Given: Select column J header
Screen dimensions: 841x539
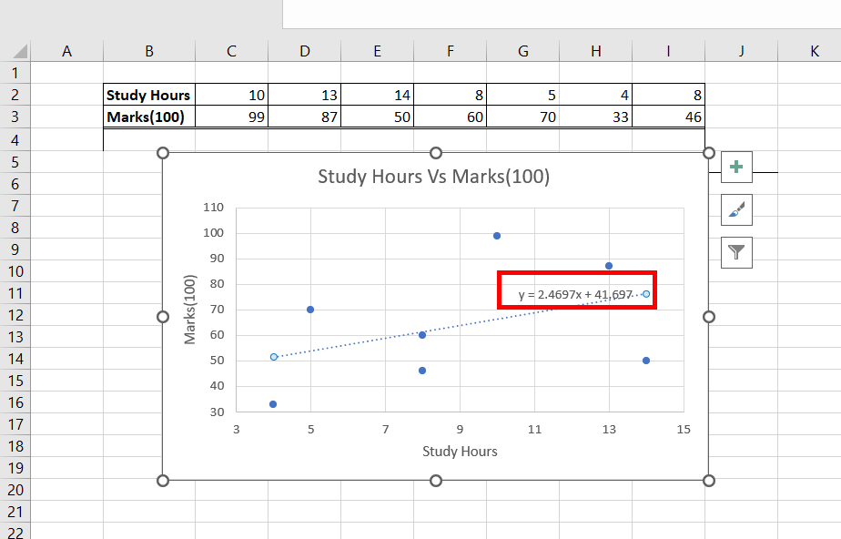Looking at the screenshot, I should click(x=741, y=51).
